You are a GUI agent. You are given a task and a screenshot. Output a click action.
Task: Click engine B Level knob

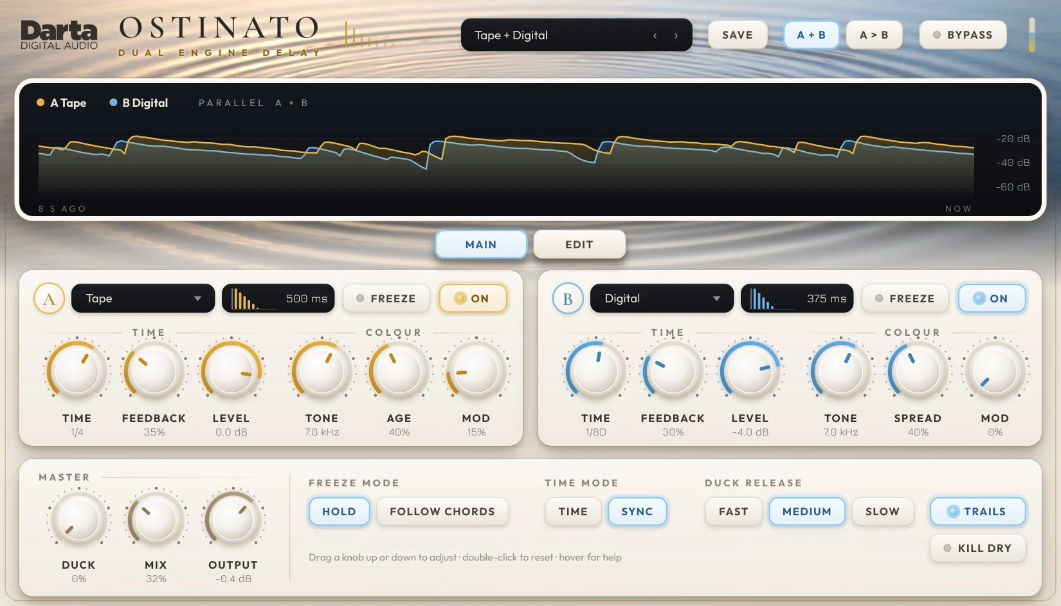coord(750,371)
